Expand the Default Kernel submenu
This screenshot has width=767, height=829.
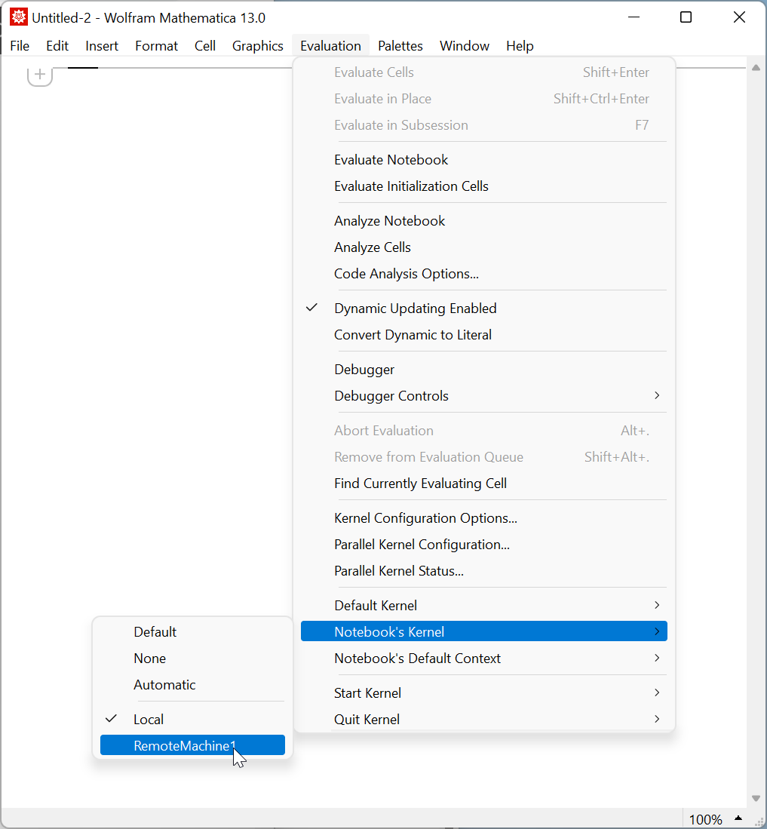(x=375, y=605)
